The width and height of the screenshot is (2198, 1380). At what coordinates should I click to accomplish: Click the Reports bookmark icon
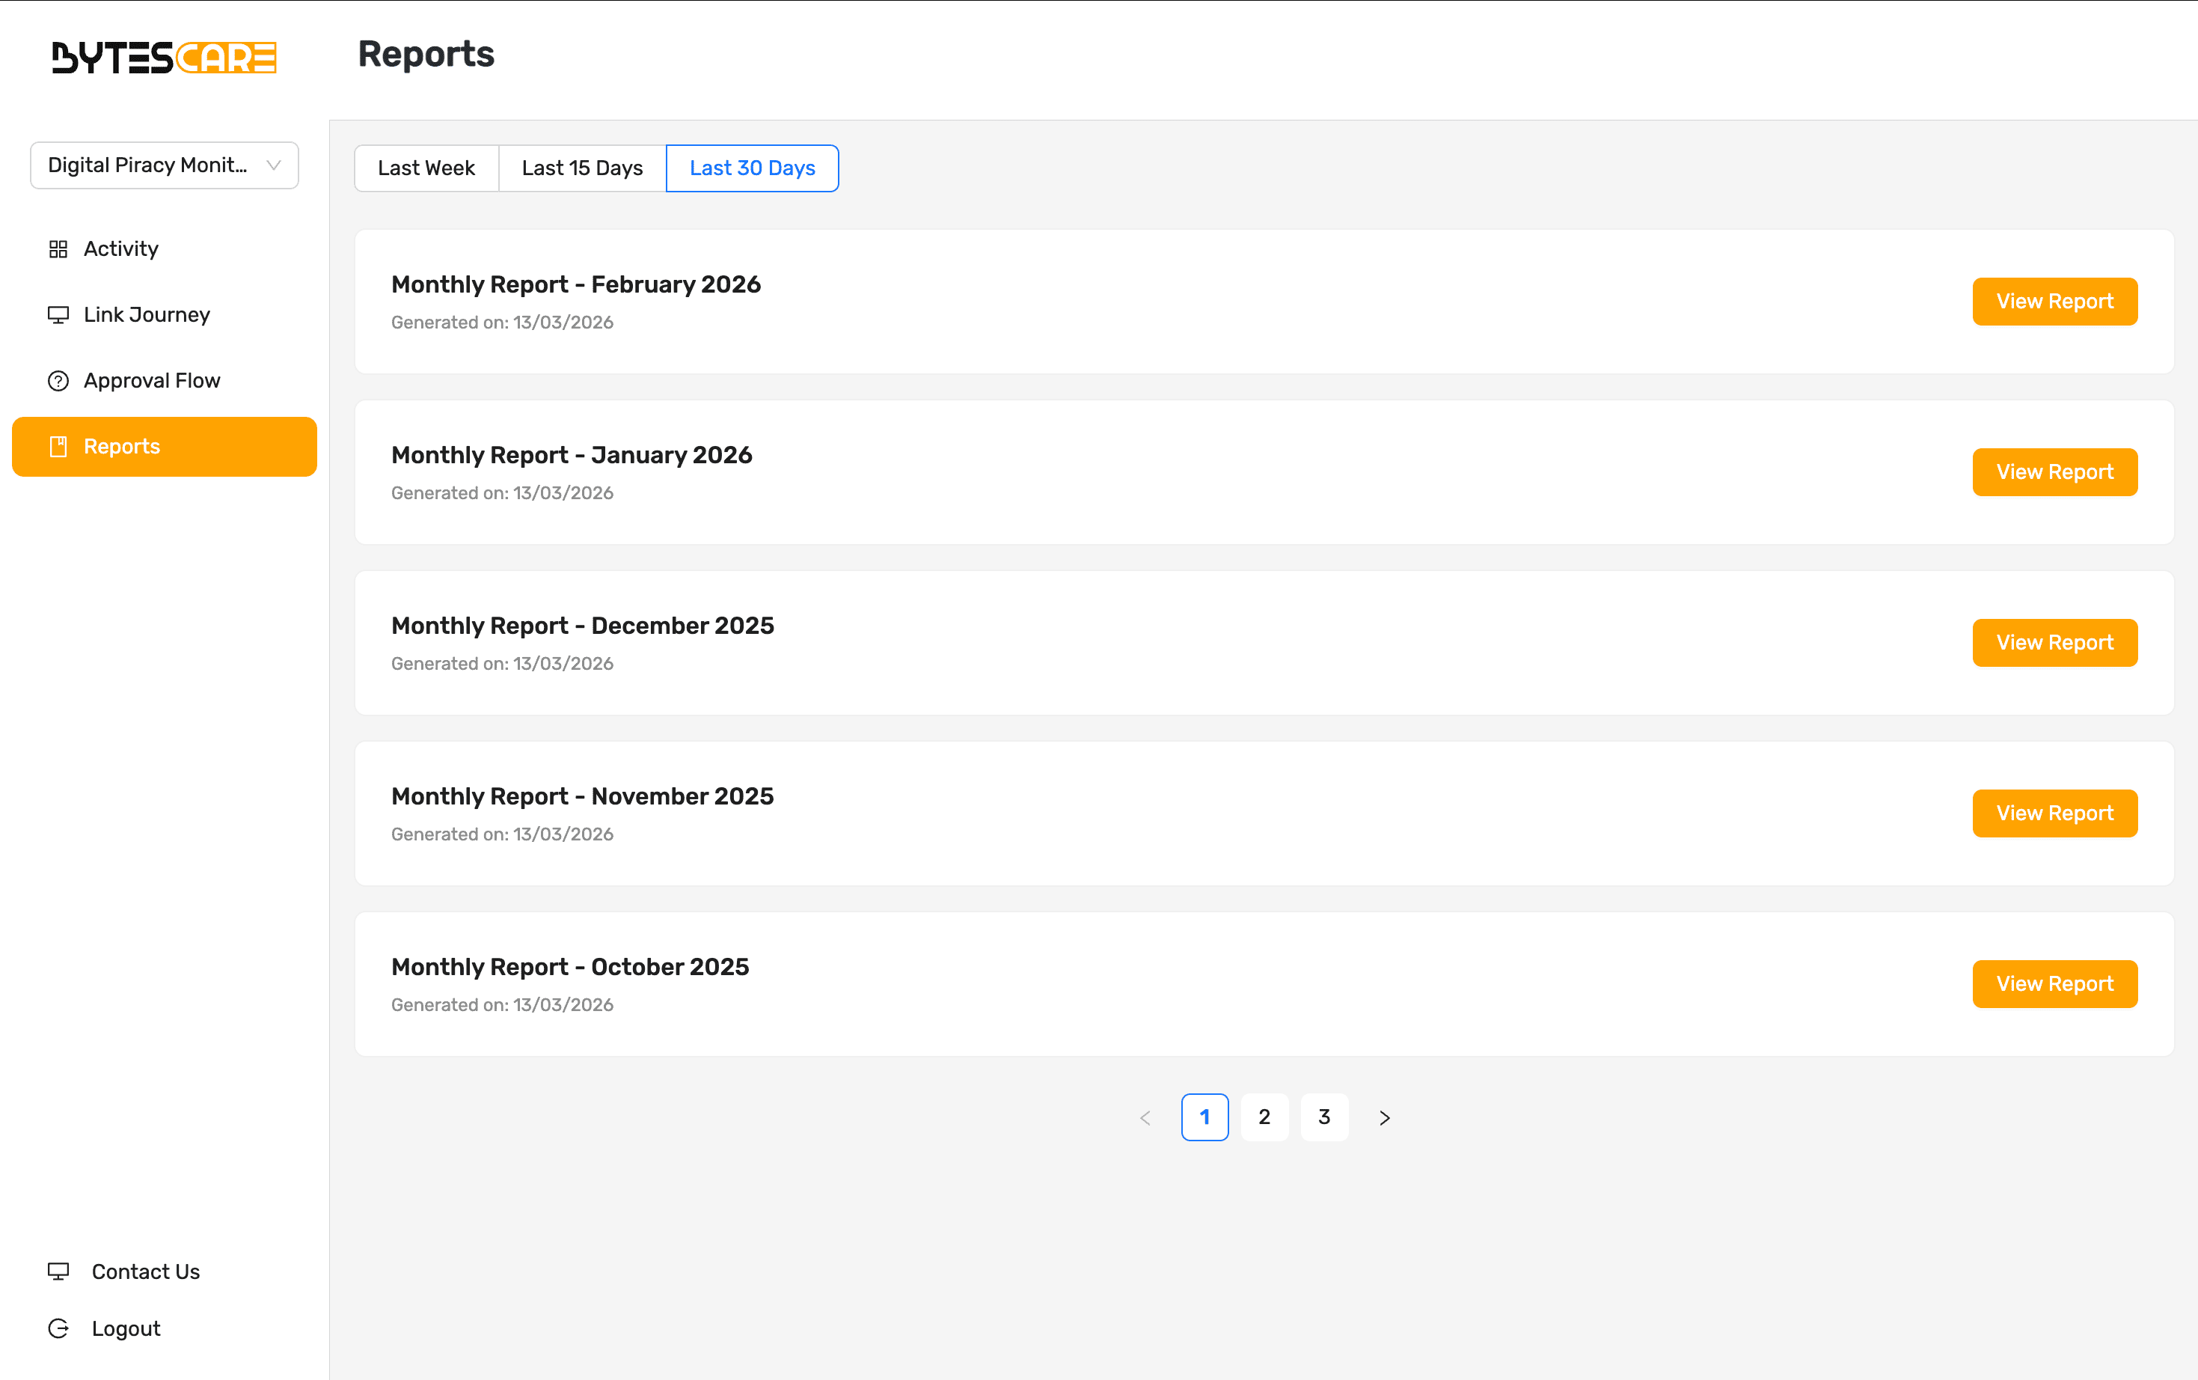(x=58, y=446)
